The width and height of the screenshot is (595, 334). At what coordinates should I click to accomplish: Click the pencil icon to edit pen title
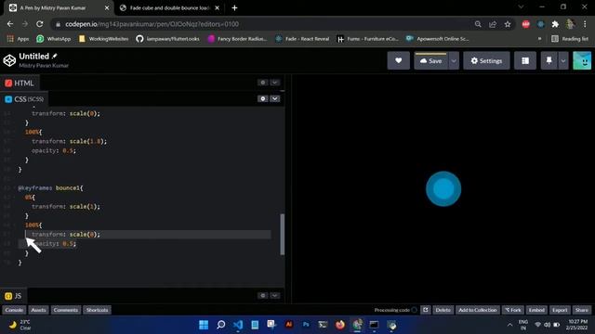point(55,56)
